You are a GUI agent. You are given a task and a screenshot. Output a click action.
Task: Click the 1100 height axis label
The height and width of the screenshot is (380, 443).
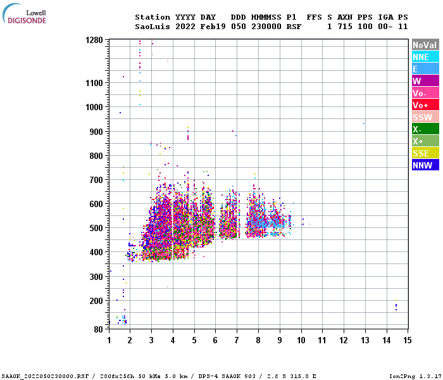tap(94, 83)
